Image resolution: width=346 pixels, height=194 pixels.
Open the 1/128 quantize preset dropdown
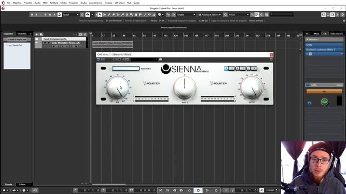pos(238,15)
